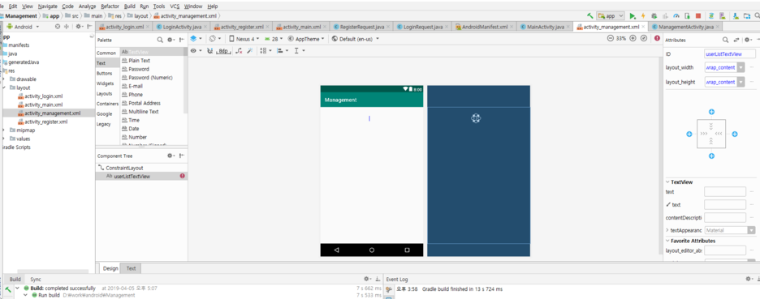The height and width of the screenshot is (299, 760).
Task: Open Palette settings gear
Action: coord(171,40)
